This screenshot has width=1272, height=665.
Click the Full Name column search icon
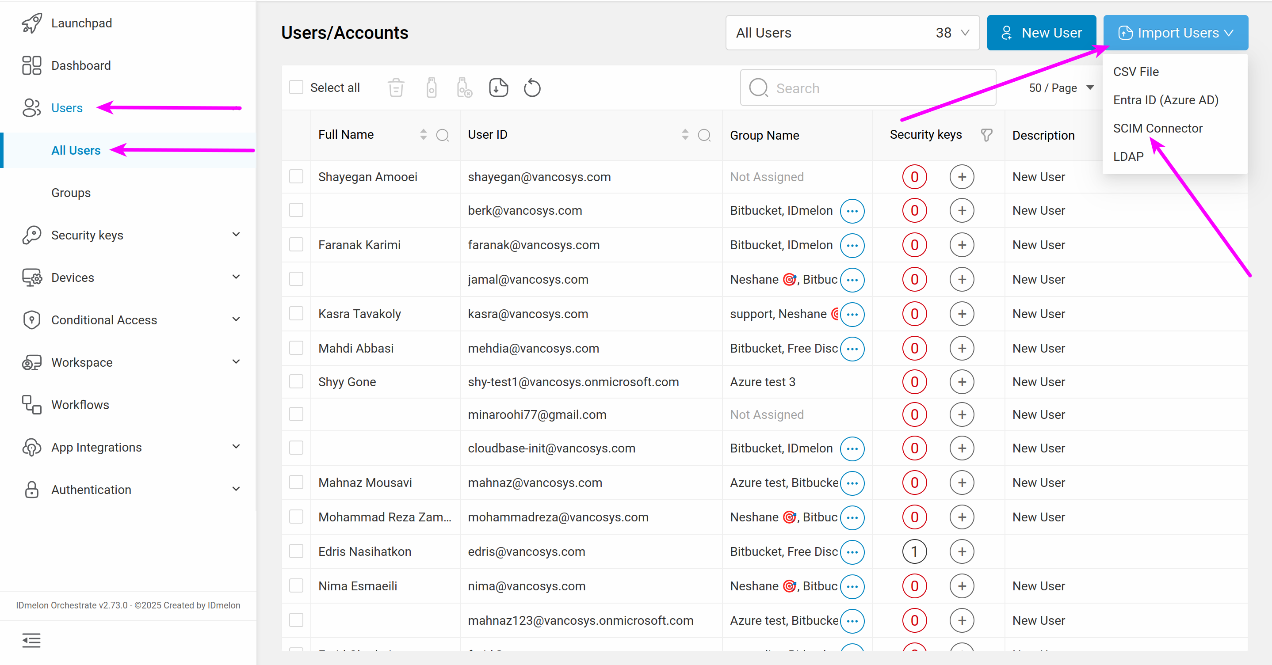(443, 135)
